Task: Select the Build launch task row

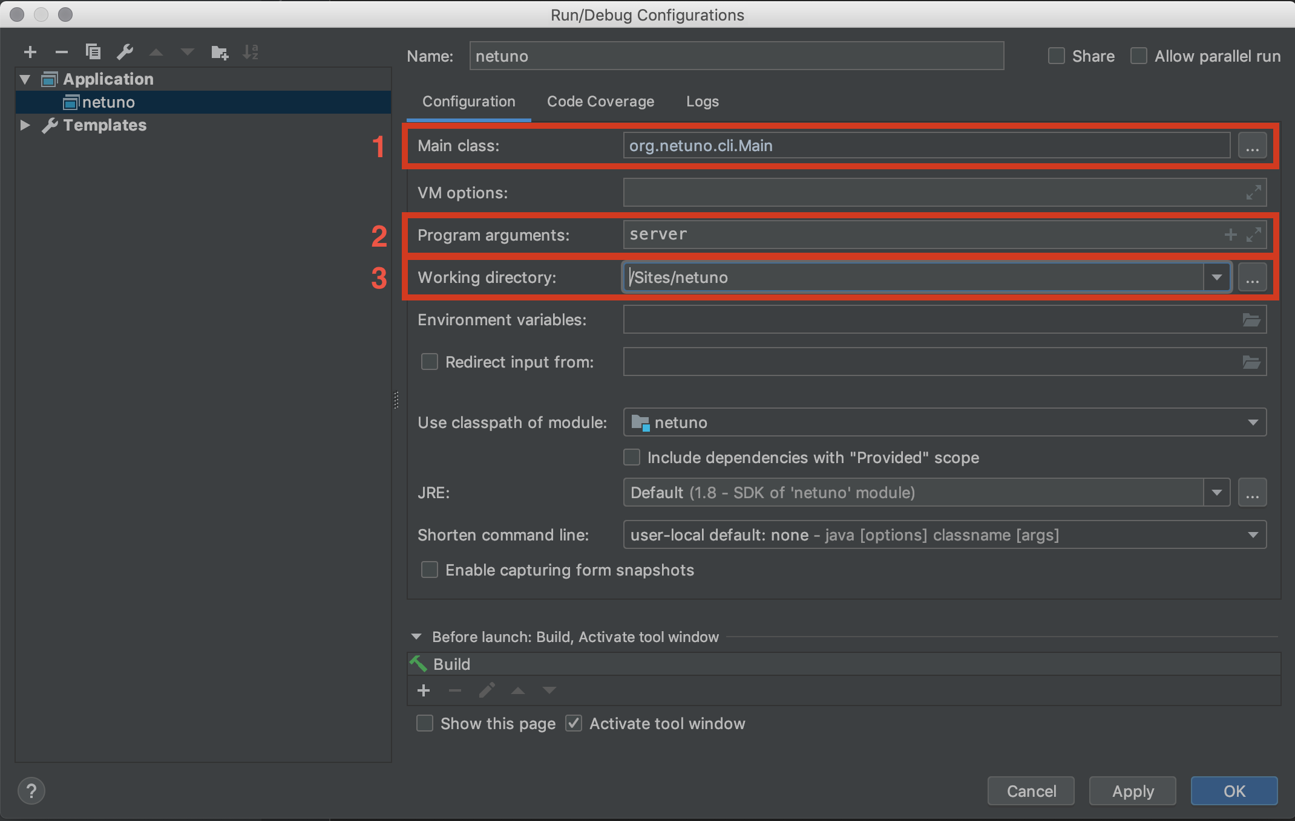Action: coord(844,664)
